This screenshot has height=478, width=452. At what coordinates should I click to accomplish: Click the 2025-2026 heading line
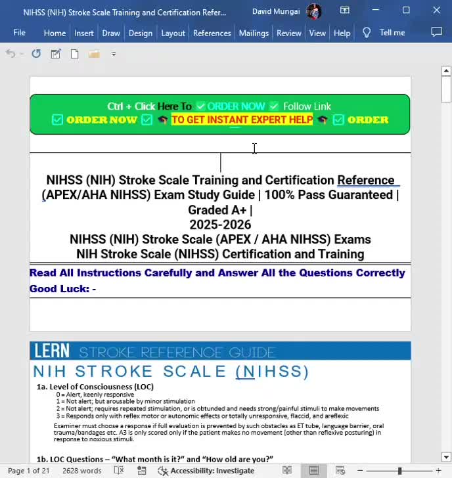pos(220,225)
